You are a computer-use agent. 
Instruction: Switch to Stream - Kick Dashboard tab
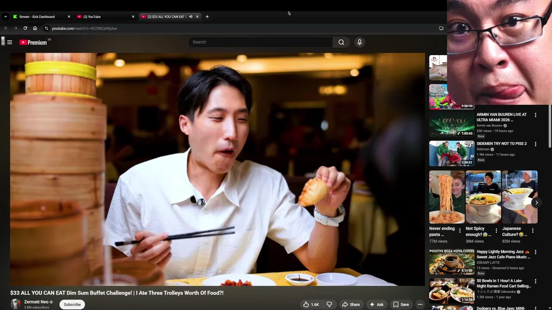(41, 17)
